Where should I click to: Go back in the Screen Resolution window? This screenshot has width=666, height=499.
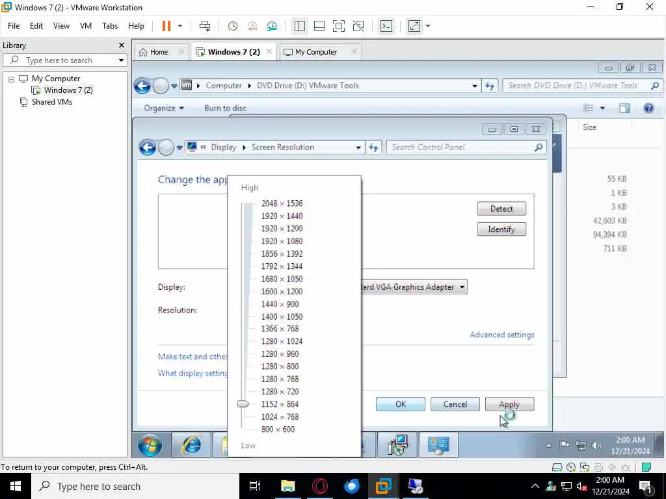click(148, 147)
